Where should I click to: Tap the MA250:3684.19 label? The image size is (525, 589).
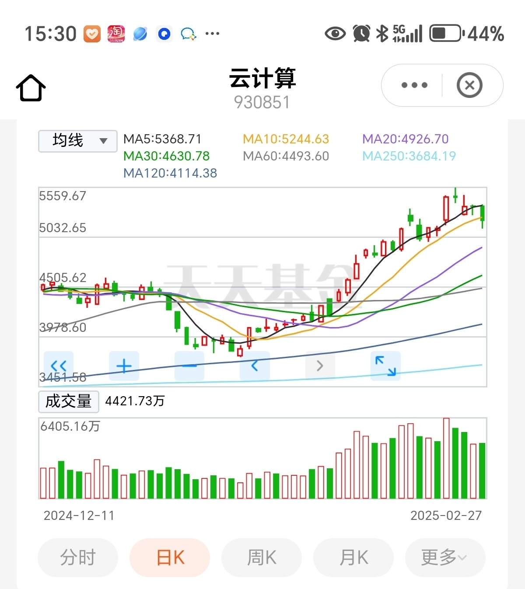(x=409, y=156)
